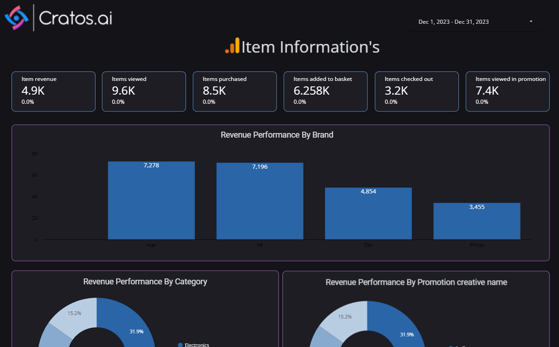Select the Dec 1, 2023 - Dec 31, 2023 date field
Image resolution: width=559 pixels, height=347 pixels.
click(475, 21)
